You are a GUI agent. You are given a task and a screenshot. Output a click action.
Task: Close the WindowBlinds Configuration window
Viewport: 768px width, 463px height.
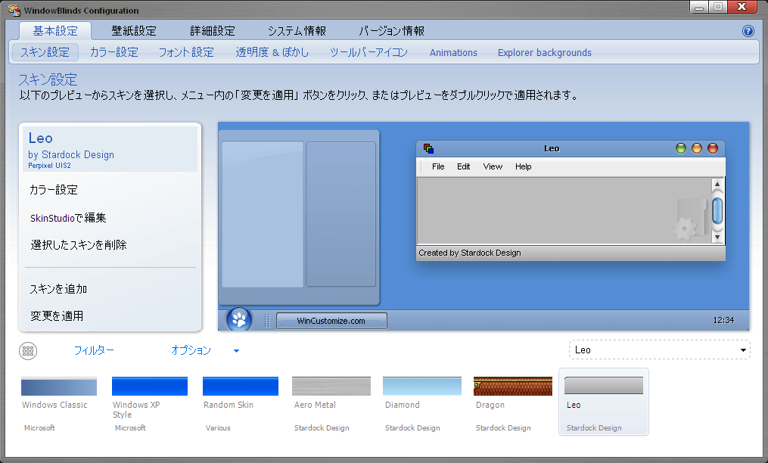tap(744, 7)
